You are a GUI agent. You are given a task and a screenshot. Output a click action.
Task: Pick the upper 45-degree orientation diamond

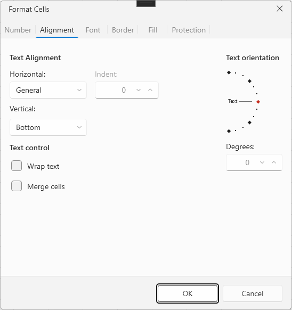[x=250, y=81]
